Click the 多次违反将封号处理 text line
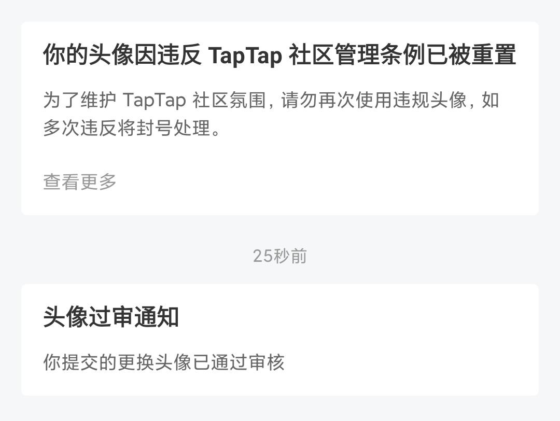 (132, 128)
